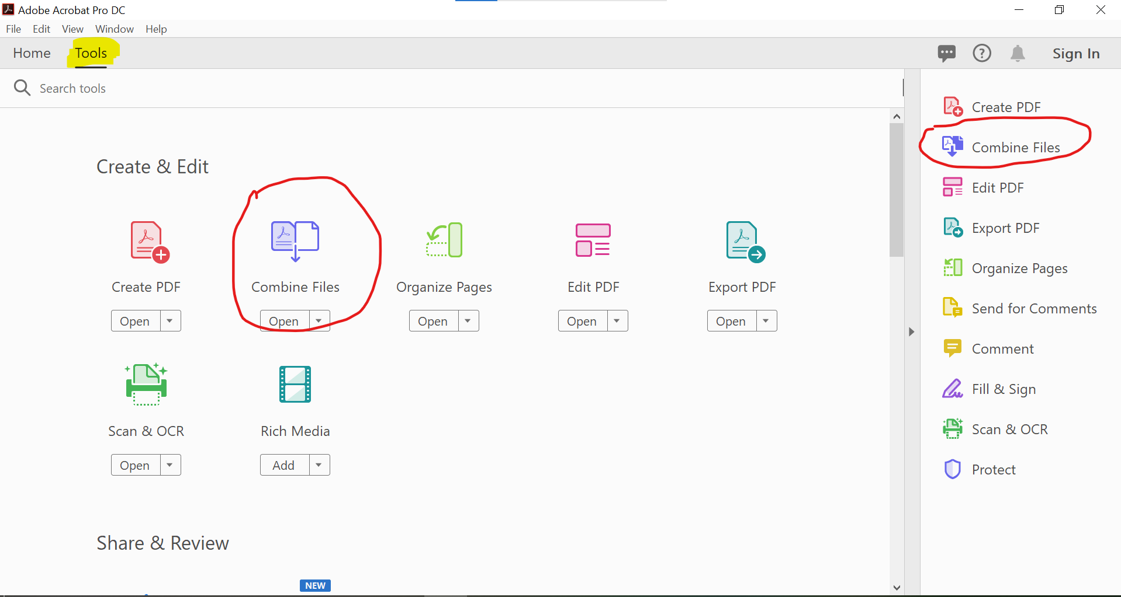Select the Scan & OCR printer icon in main area

[146, 384]
